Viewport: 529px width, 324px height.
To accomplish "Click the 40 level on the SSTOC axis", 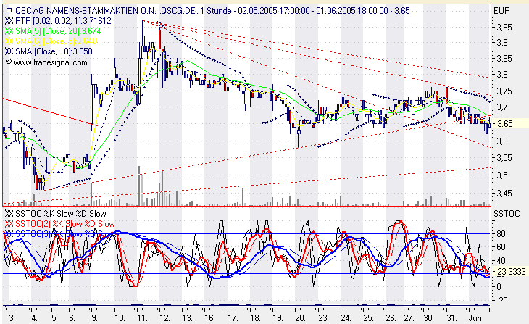I will 501,261.
